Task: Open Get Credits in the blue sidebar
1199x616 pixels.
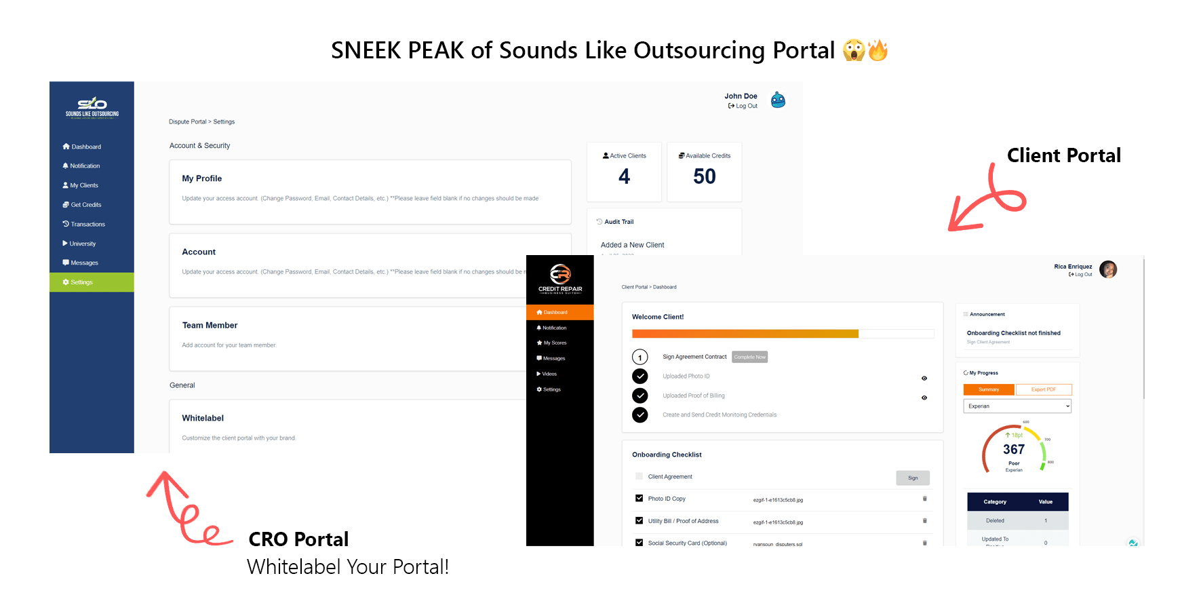Action: pos(85,205)
